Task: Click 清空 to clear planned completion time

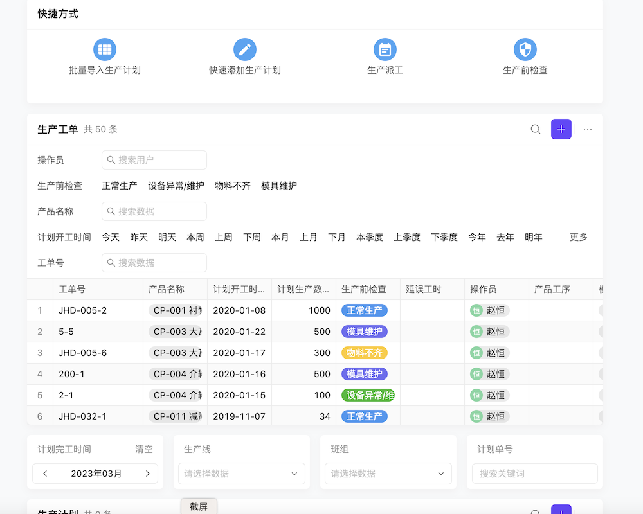Action: pyautogui.click(x=143, y=449)
